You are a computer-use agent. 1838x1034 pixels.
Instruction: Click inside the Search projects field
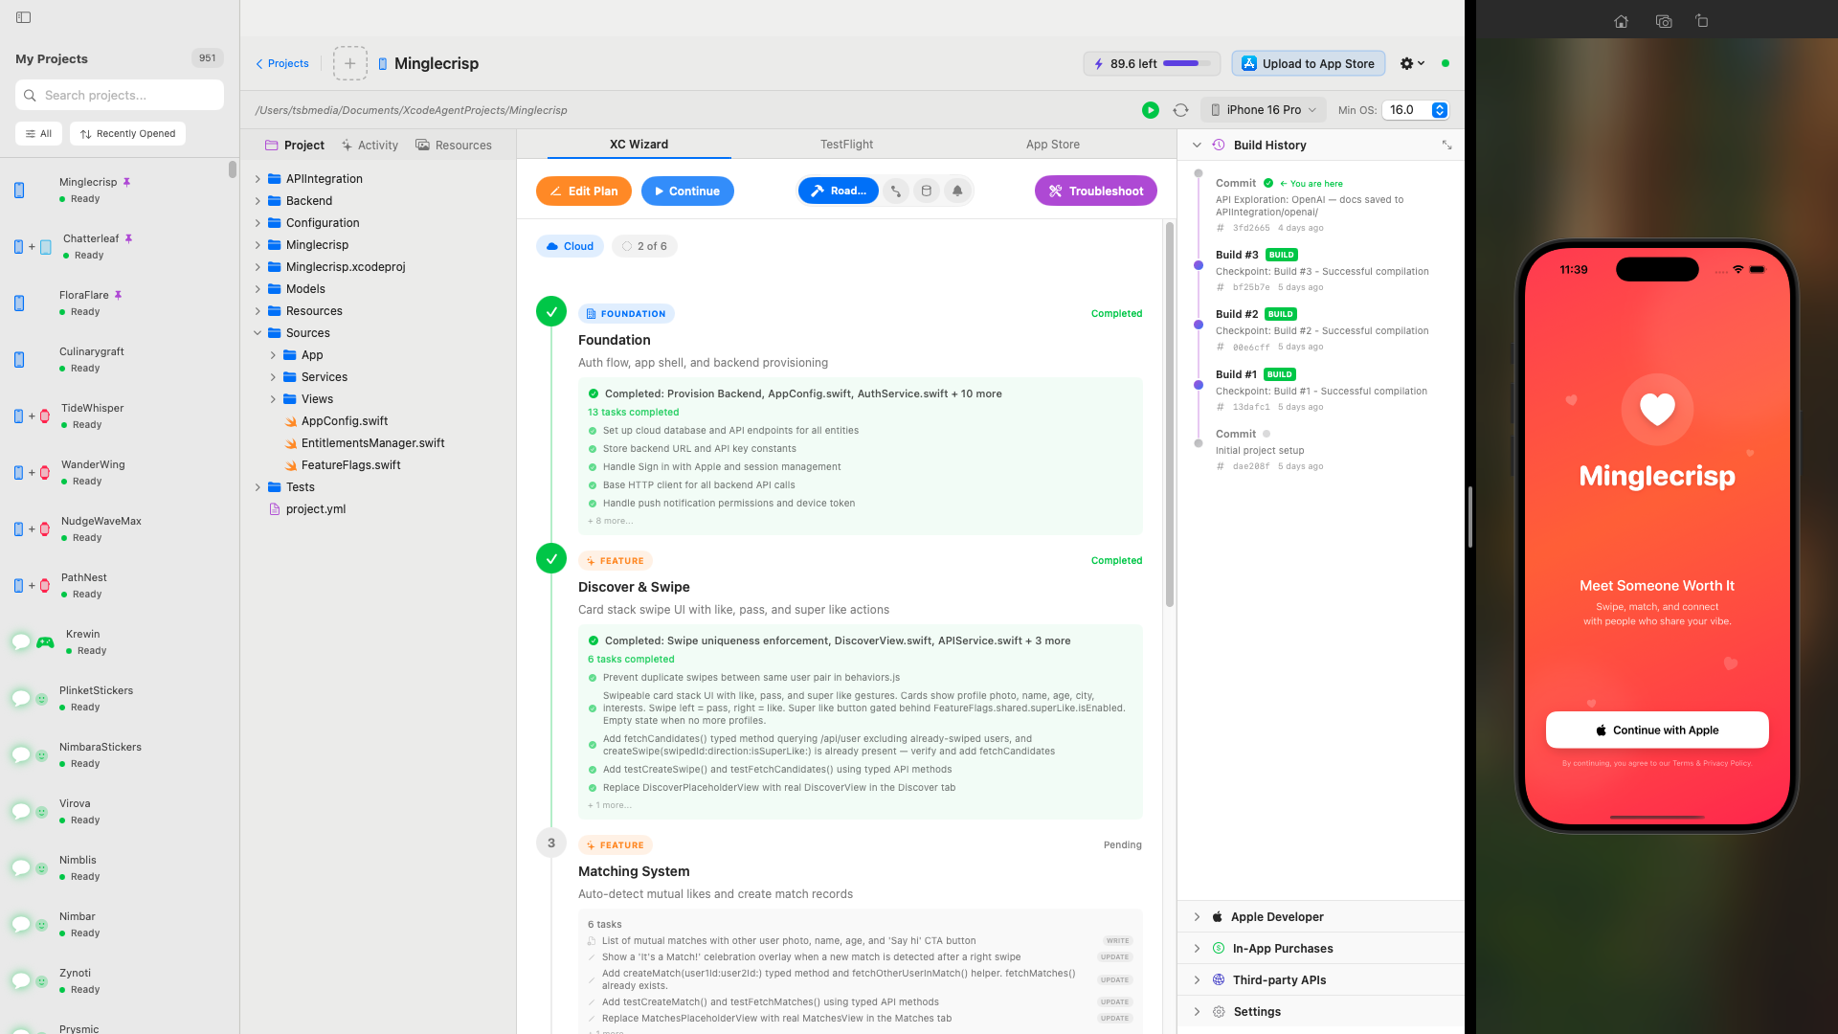click(x=119, y=95)
